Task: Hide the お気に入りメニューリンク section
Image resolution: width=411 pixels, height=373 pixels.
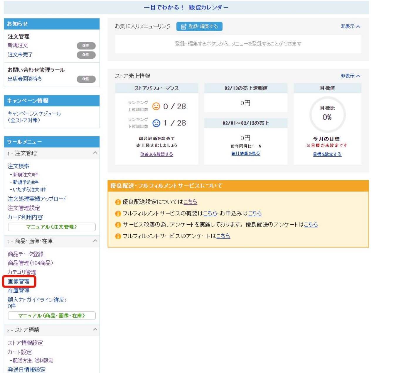Action: pyautogui.click(x=350, y=26)
